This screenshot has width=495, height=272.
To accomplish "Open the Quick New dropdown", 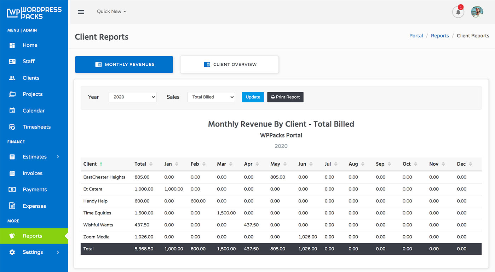I will coord(111,11).
